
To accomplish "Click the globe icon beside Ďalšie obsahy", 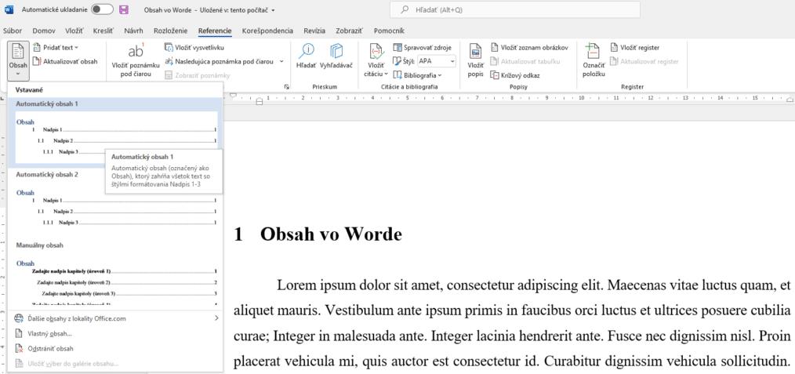I will point(19,318).
